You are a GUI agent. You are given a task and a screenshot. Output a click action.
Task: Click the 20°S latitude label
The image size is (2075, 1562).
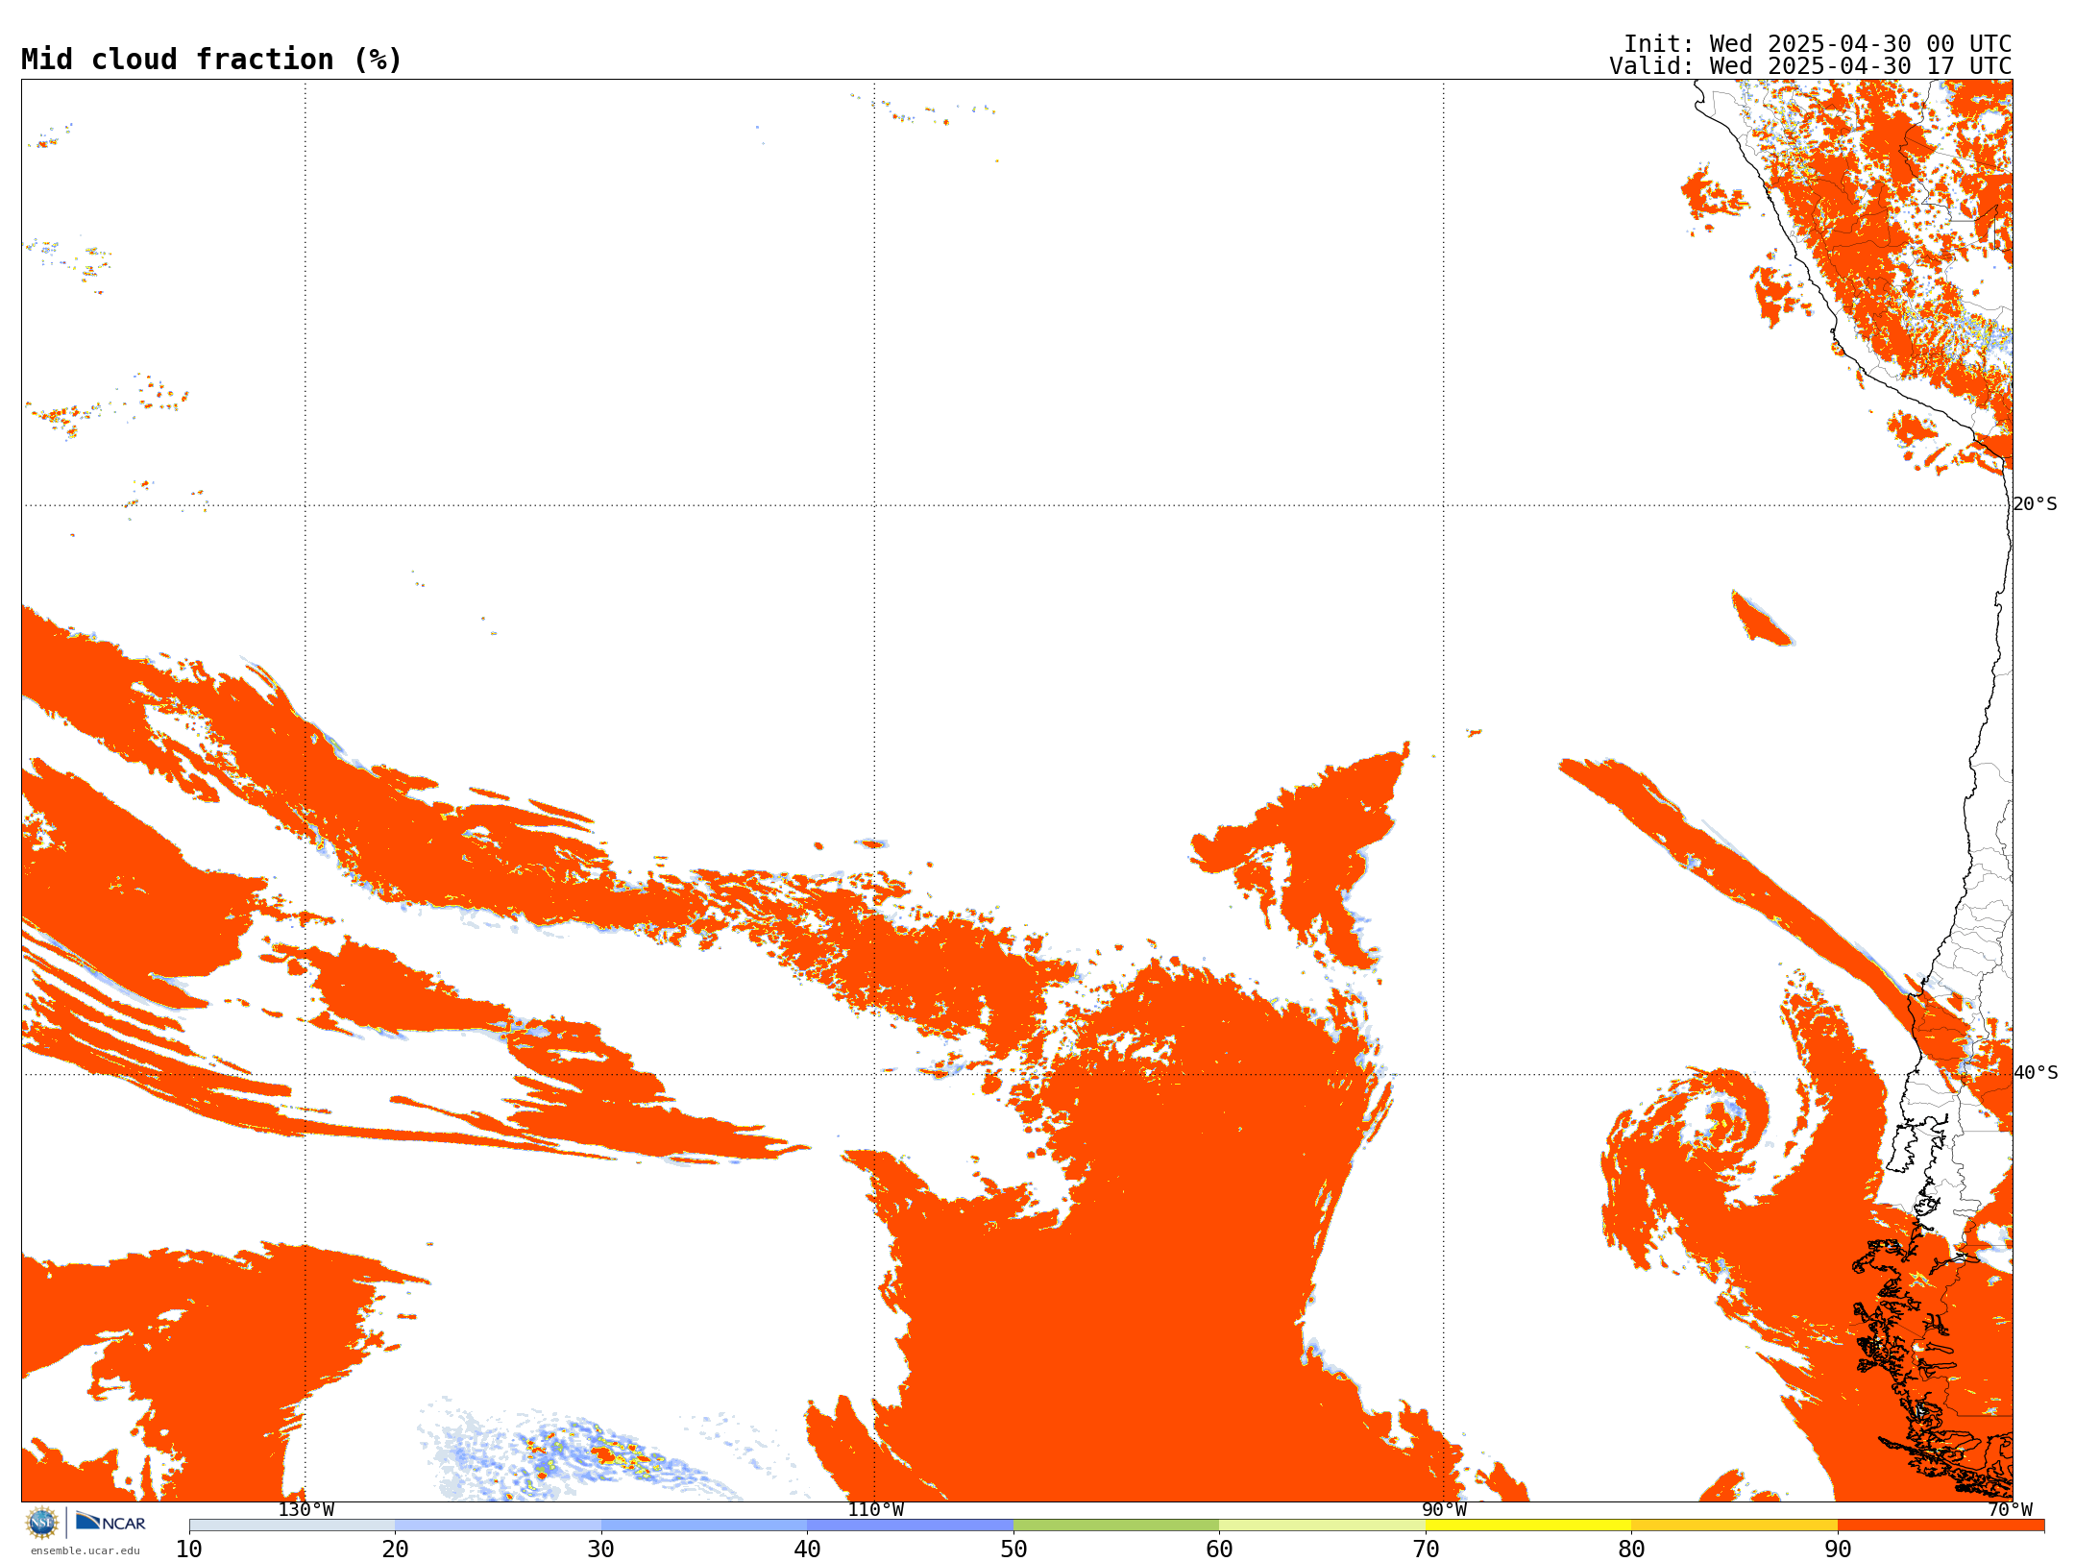click(2035, 504)
